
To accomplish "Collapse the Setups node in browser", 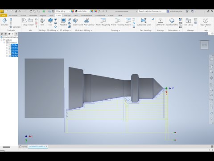I will pyautogui.click(x=1, y=40).
